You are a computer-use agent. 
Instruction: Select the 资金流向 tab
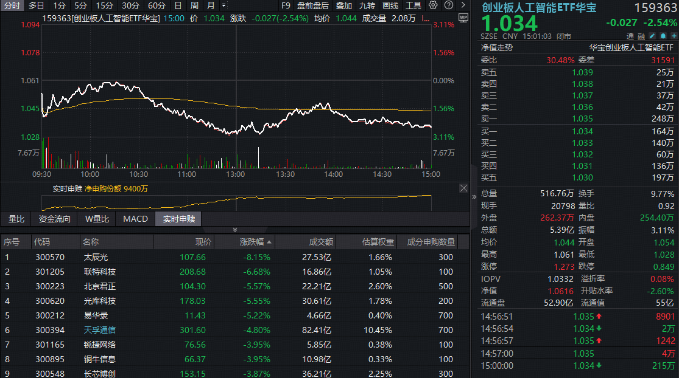pyautogui.click(x=55, y=219)
